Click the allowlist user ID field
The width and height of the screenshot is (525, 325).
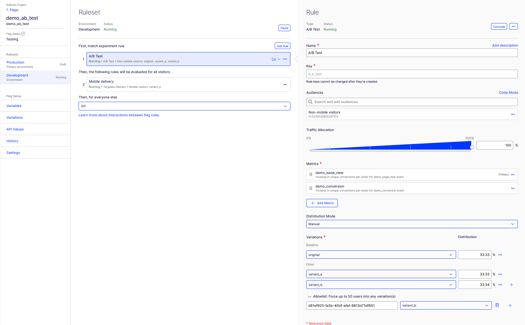[352, 305]
